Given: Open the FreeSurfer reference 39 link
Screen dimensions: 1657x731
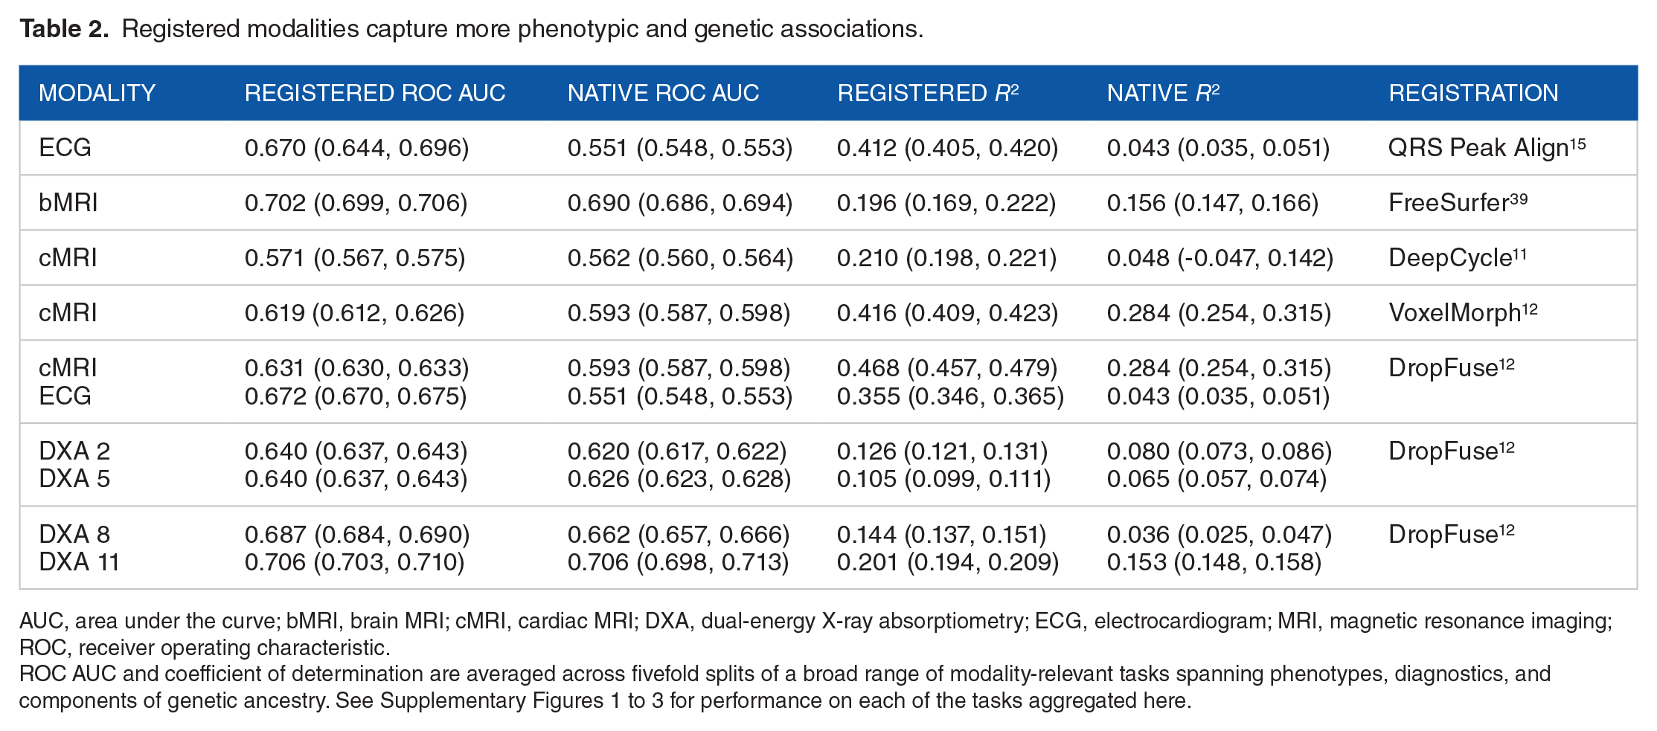Looking at the screenshot, I should point(1519,199).
